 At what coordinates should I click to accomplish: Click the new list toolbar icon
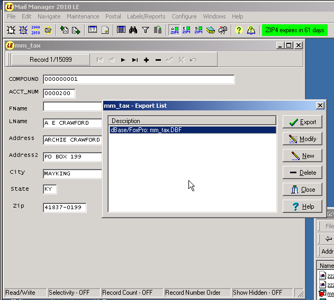[11, 30]
